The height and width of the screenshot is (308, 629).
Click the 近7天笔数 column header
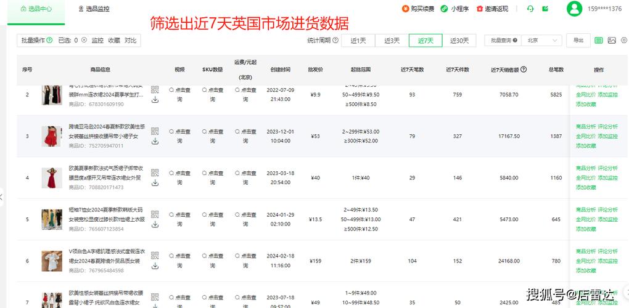pos(412,70)
